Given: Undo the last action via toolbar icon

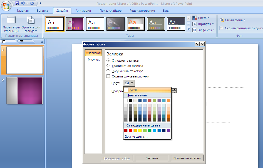Looking at the screenshot, I should (23, 3).
